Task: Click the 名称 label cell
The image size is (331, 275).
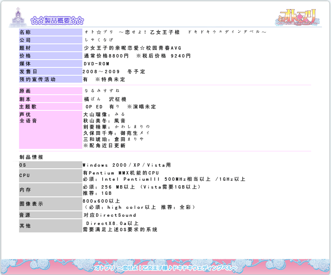Action: (50, 32)
